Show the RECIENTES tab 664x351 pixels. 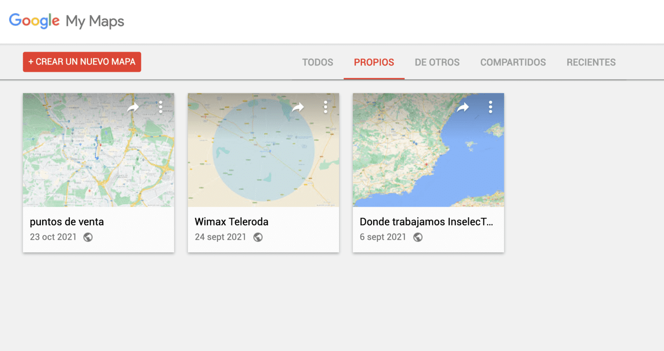point(591,62)
